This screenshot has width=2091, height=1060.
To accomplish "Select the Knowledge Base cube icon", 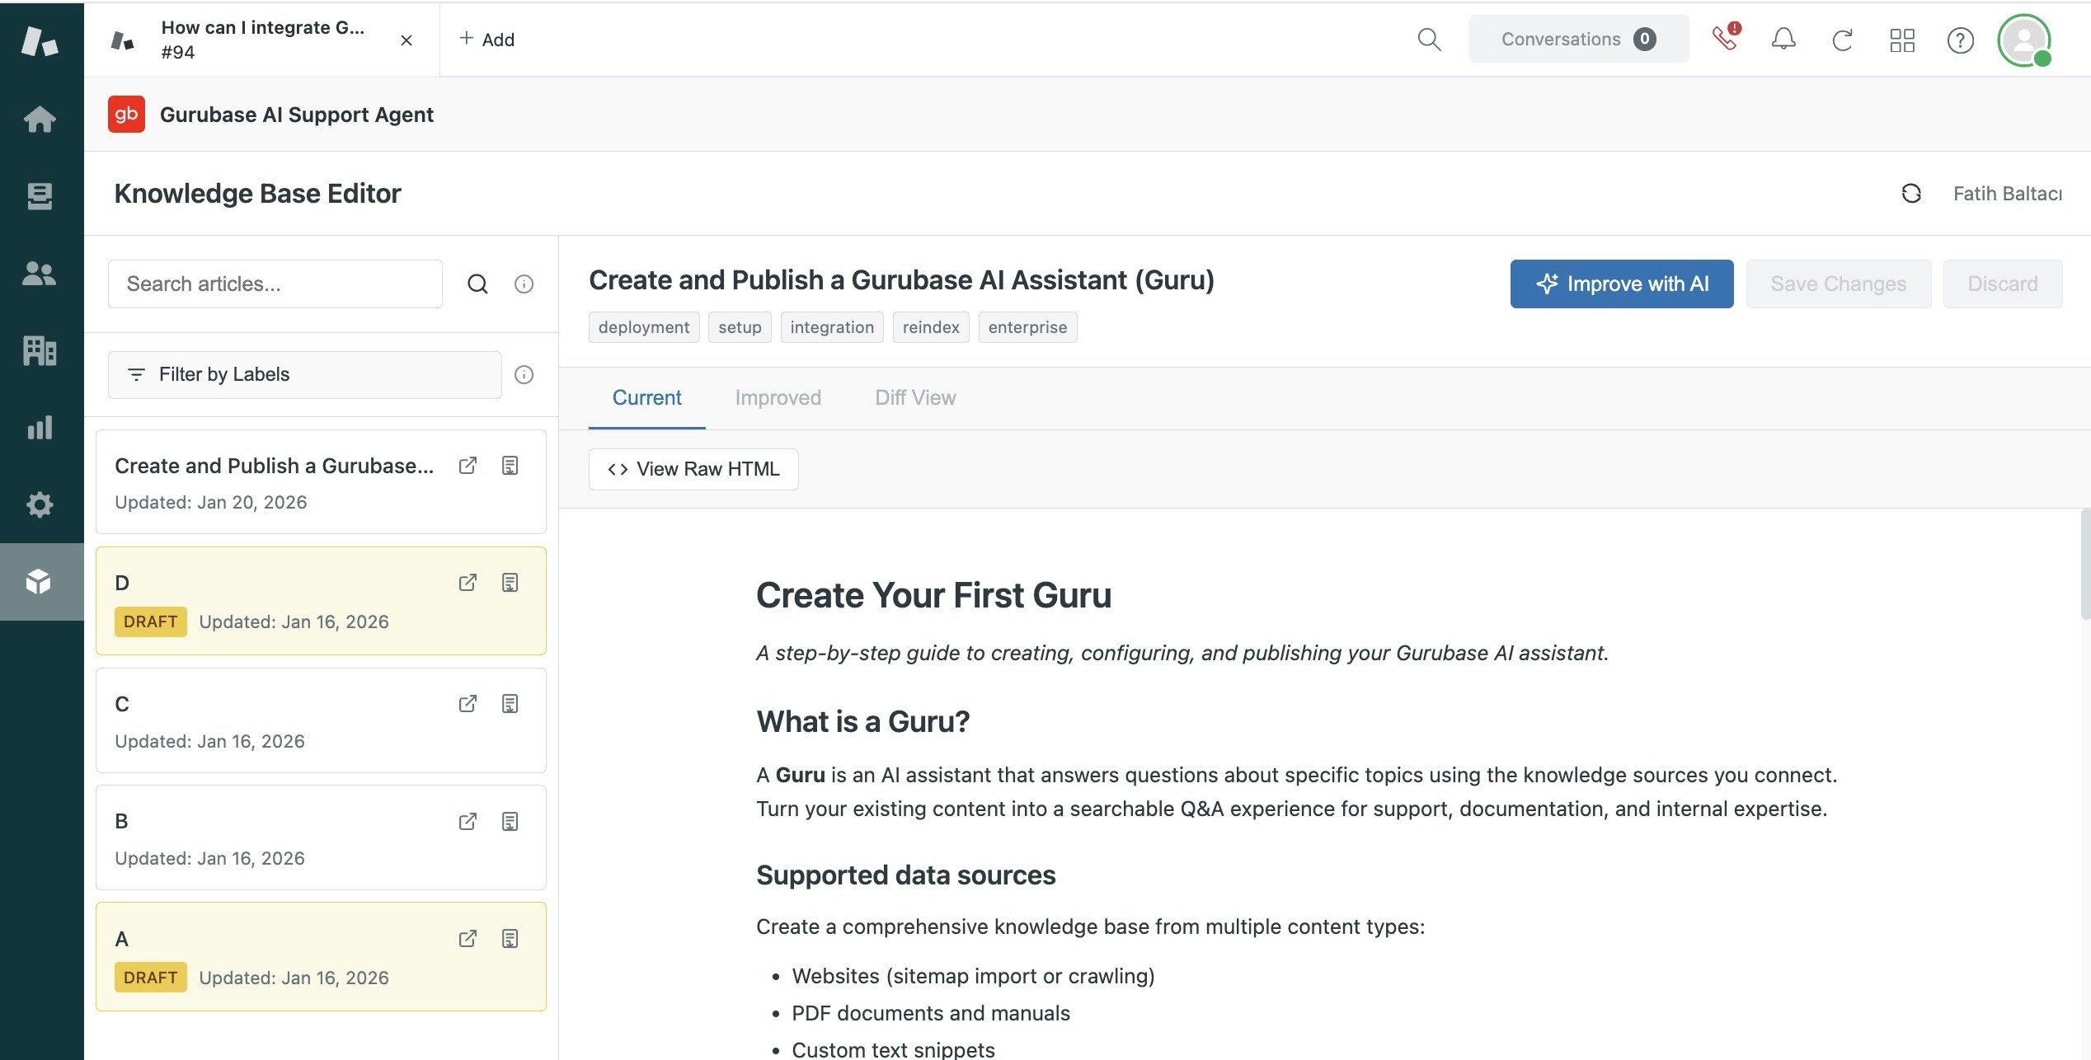I will (x=40, y=582).
